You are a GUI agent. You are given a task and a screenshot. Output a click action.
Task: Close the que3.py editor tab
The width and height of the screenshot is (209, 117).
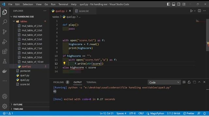click(70, 11)
